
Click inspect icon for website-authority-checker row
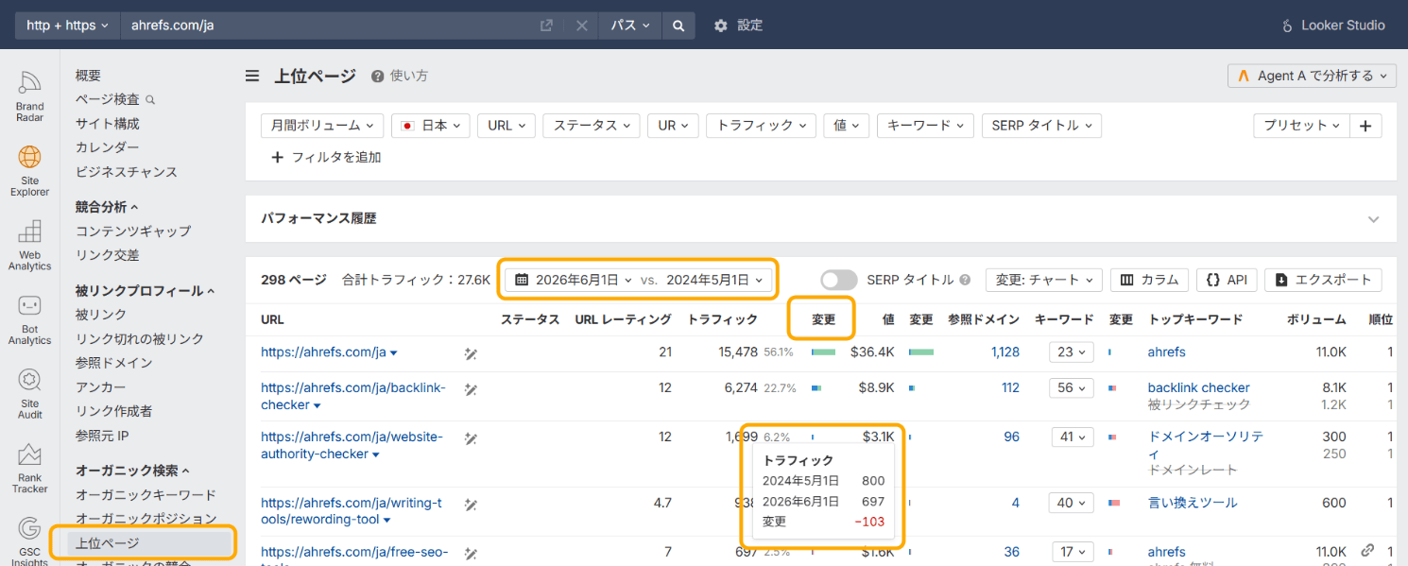471,437
